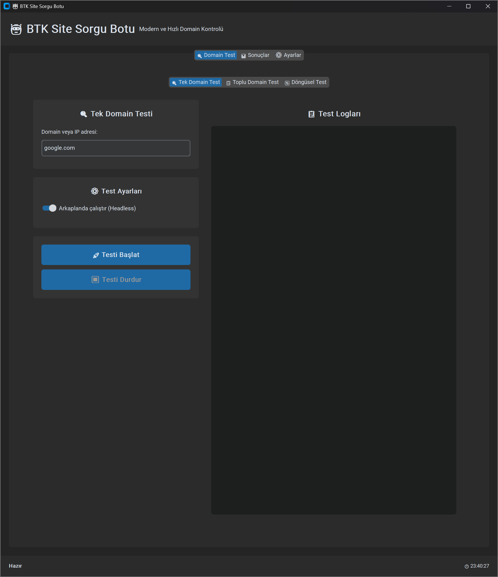This screenshot has width=498, height=577.
Task: Start the test with Testi Başlat
Action: 116,255
